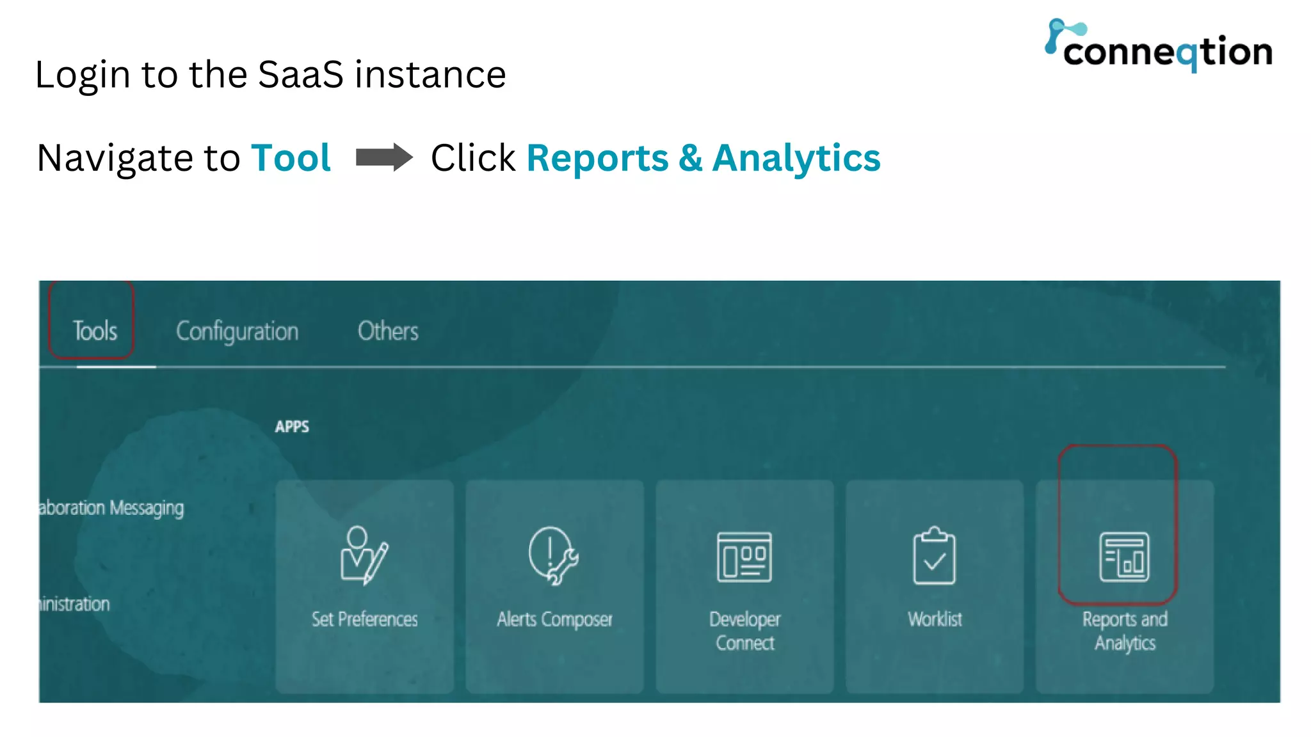
Task: Click the Reports and Analytics label
Action: [1125, 631]
